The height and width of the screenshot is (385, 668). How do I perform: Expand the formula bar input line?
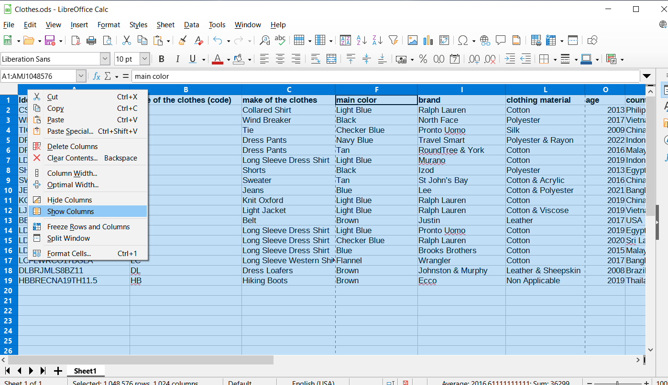(647, 76)
